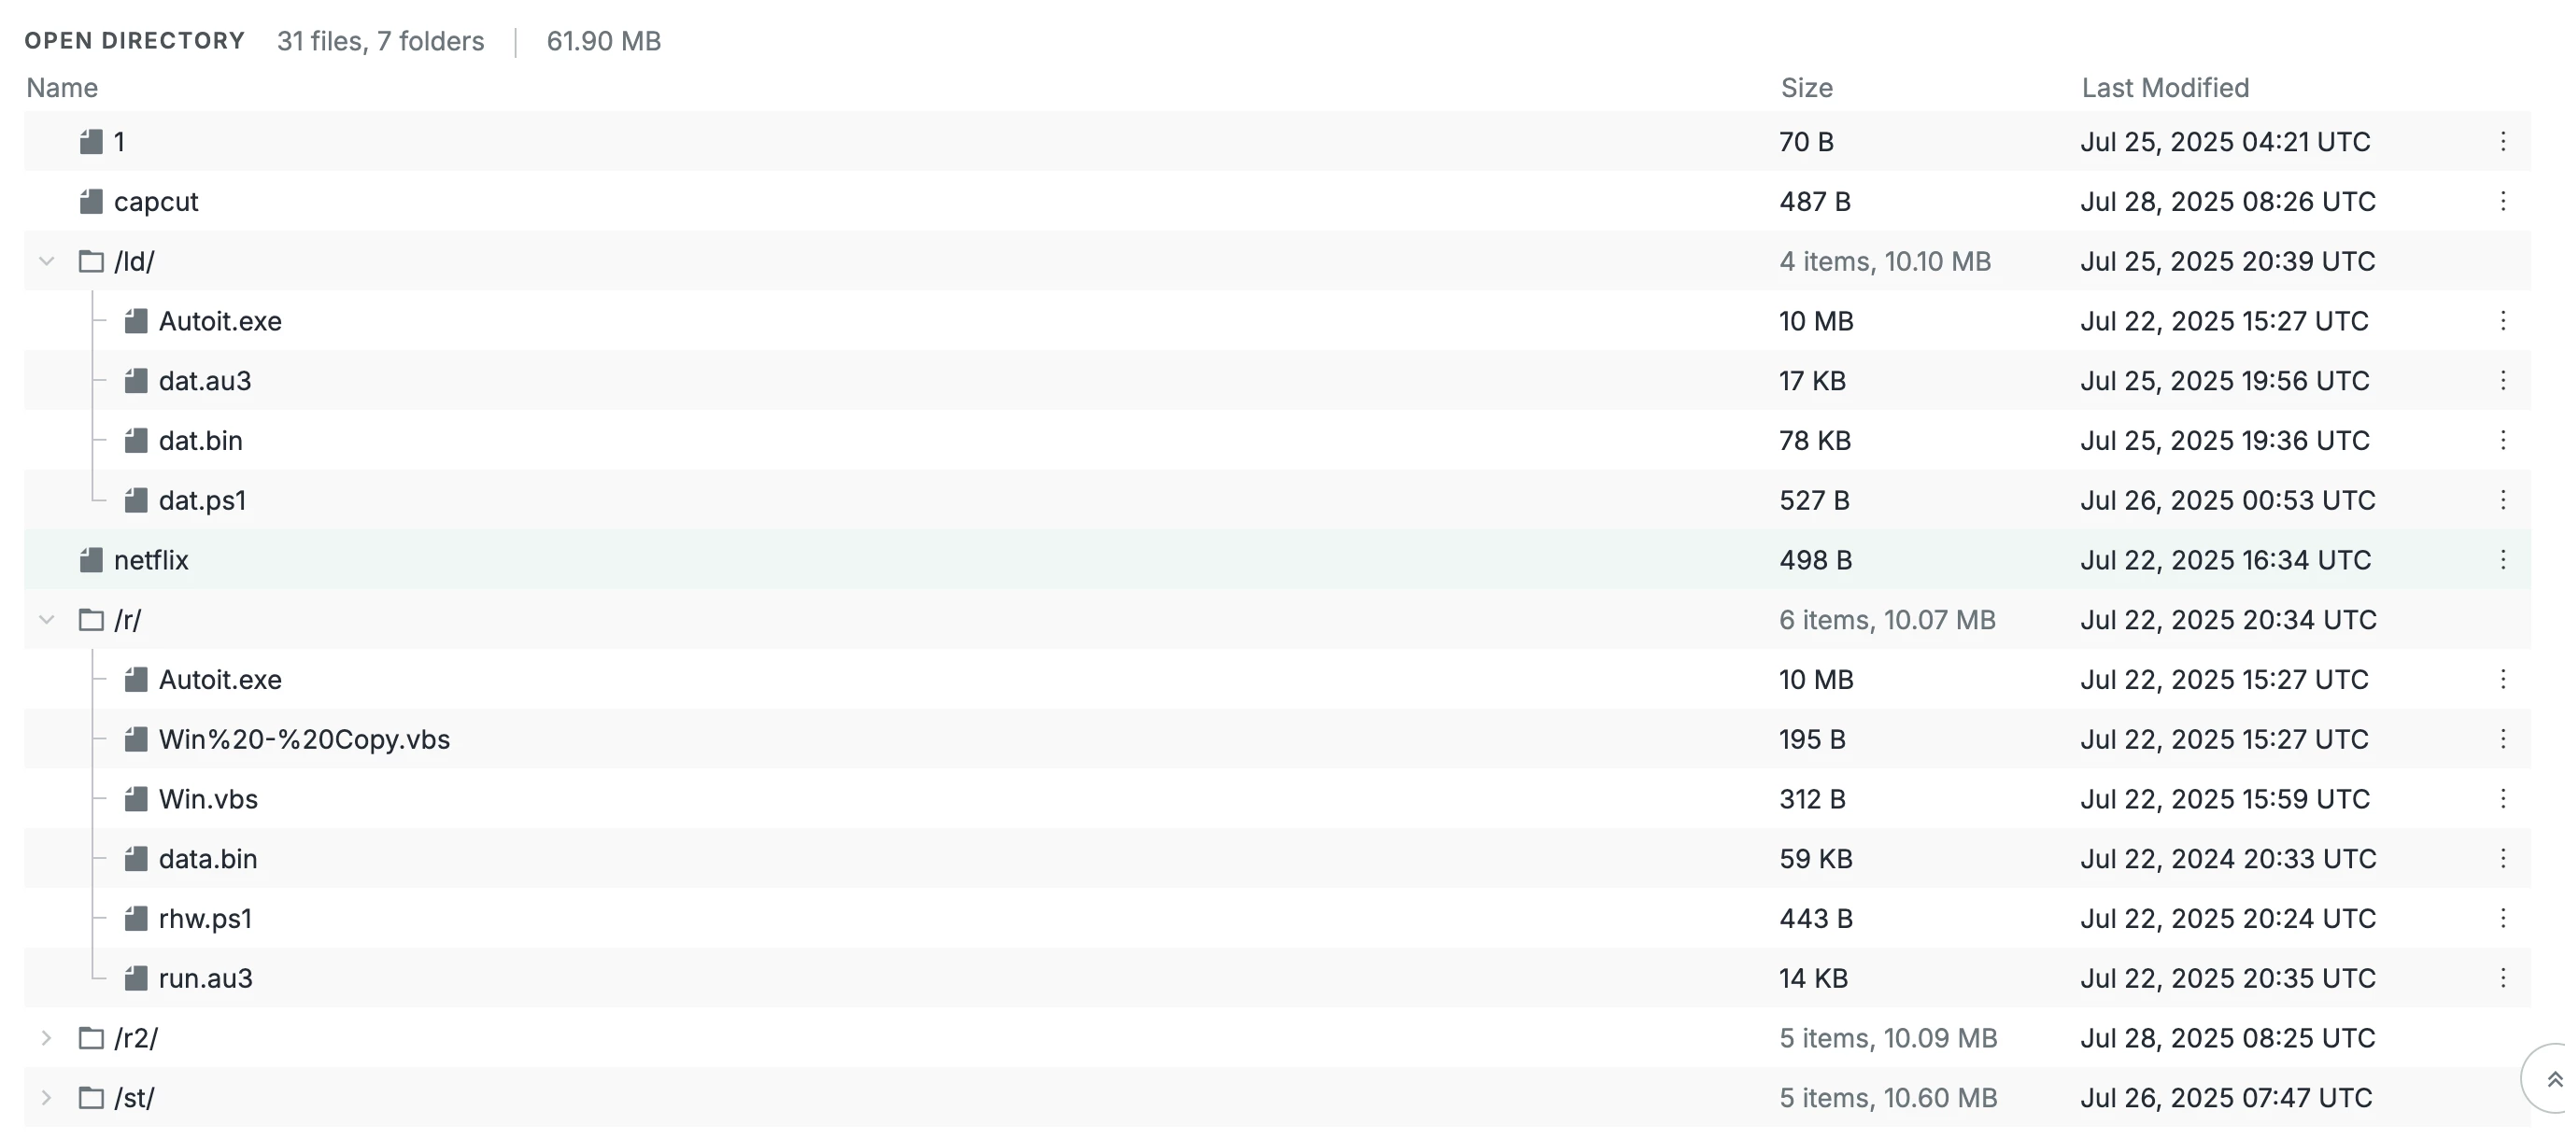Image resolution: width=2565 pixels, height=1139 pixels.
Task: Sort by the Name column header
Action: click(x=62, y=88)
